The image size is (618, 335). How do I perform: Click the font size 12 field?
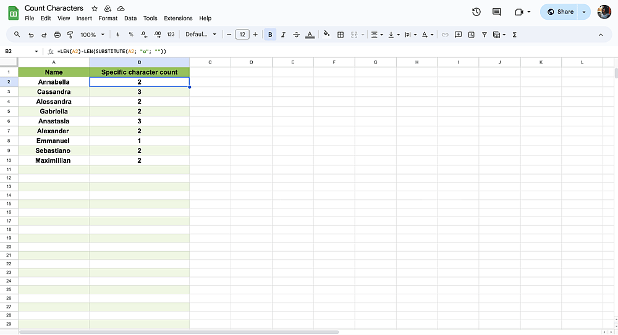[x=242, y=35]
